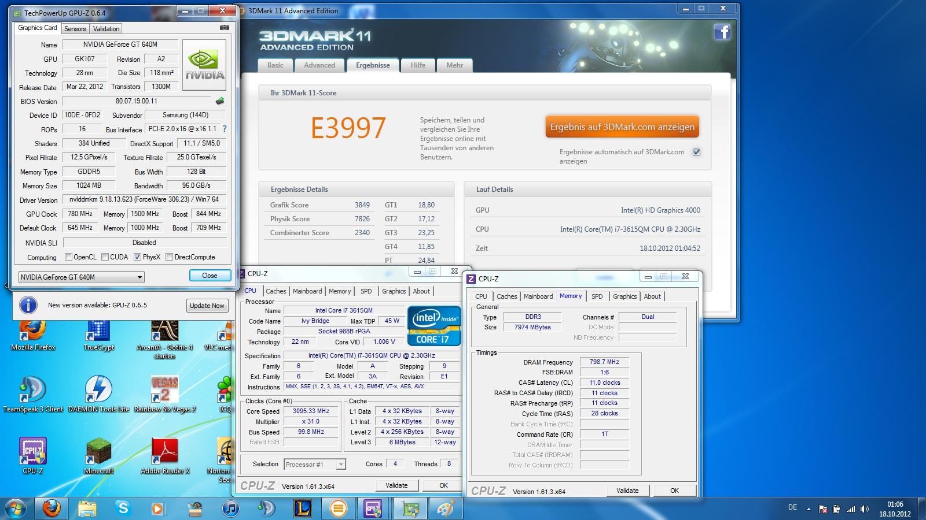Open the Processor #1 selection dropdown
Screen dimensions: 926x520
tap(315, 464)
